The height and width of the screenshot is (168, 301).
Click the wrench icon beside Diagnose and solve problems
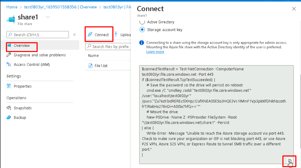coord(9,55)
